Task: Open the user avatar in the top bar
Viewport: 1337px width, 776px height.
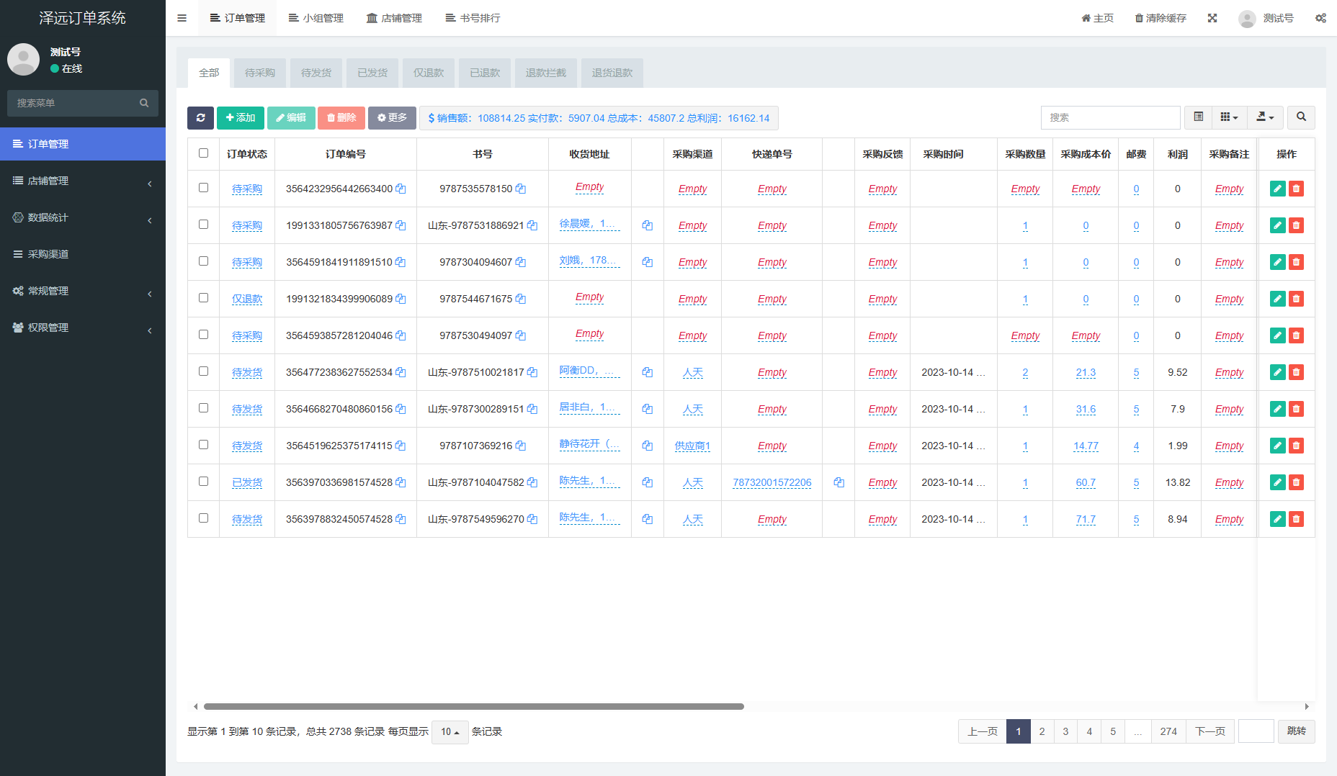Action: [1247, 19]
